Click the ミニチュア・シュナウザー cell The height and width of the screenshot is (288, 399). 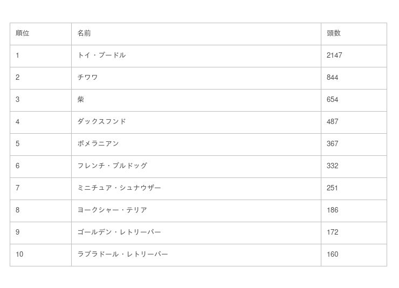tap(119, 188)
